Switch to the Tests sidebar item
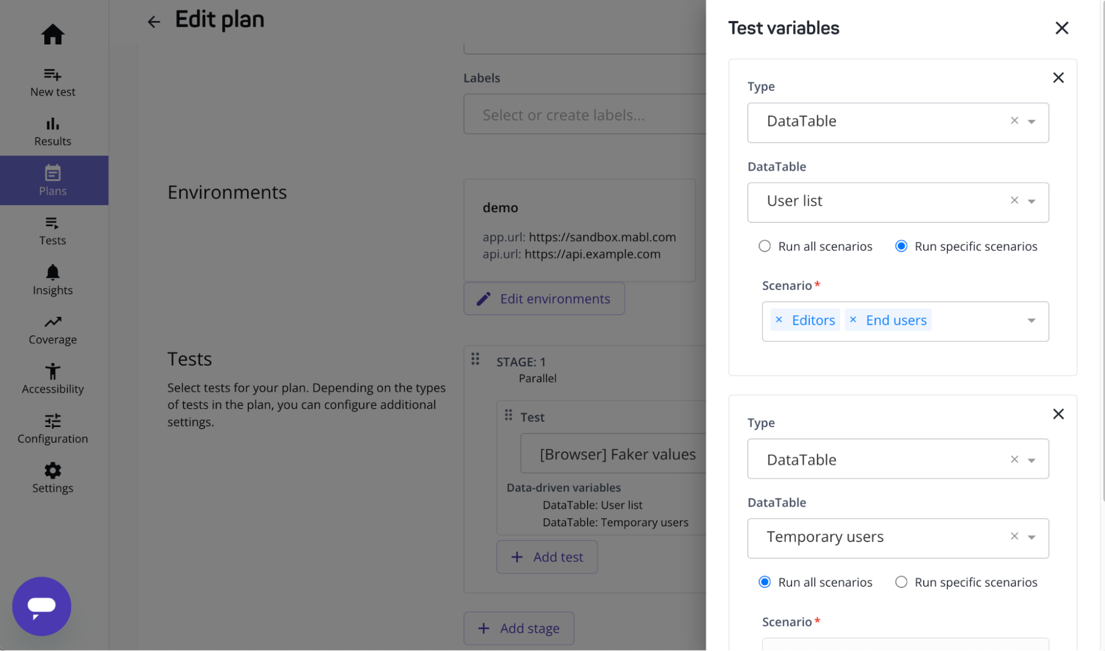 point(53,231)
